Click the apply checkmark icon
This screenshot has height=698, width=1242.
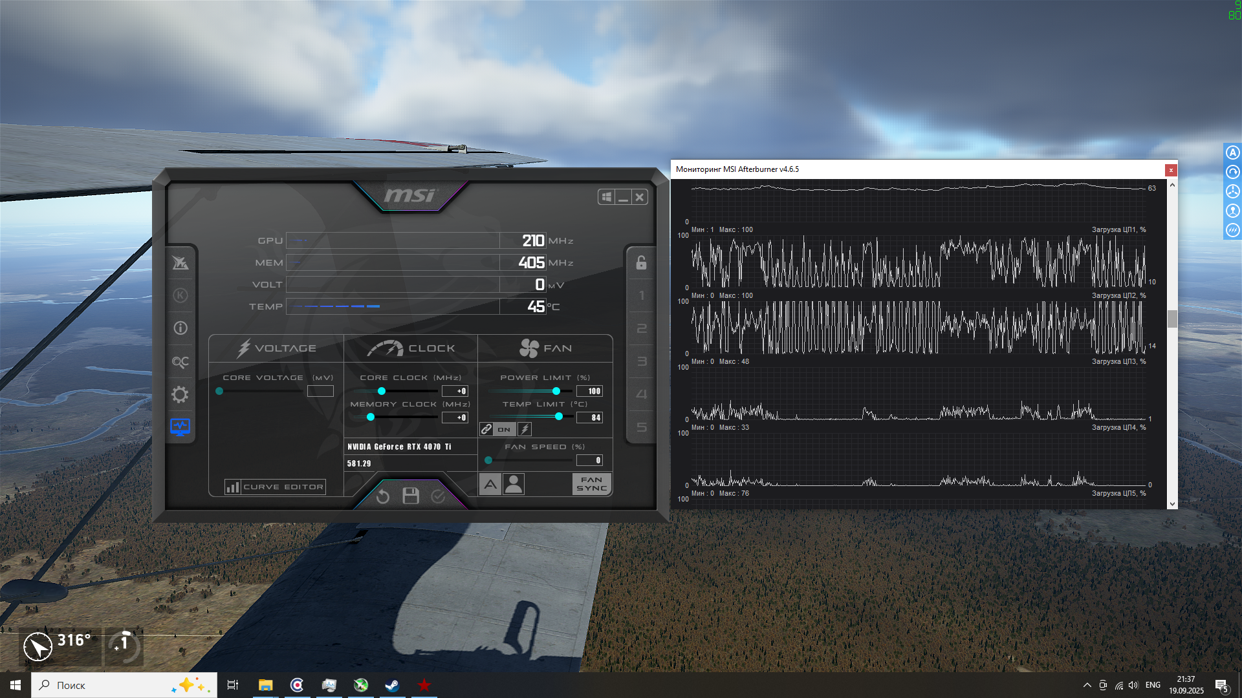[x=438, y=496]
